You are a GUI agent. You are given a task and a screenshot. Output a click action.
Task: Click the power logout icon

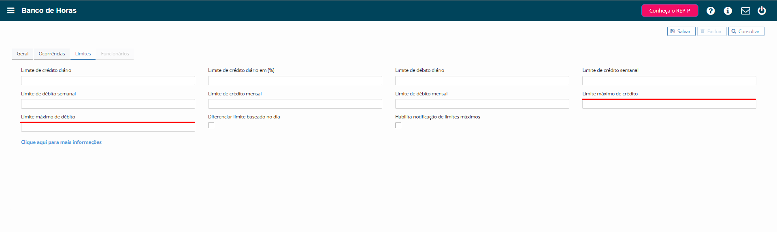point(762,11)
